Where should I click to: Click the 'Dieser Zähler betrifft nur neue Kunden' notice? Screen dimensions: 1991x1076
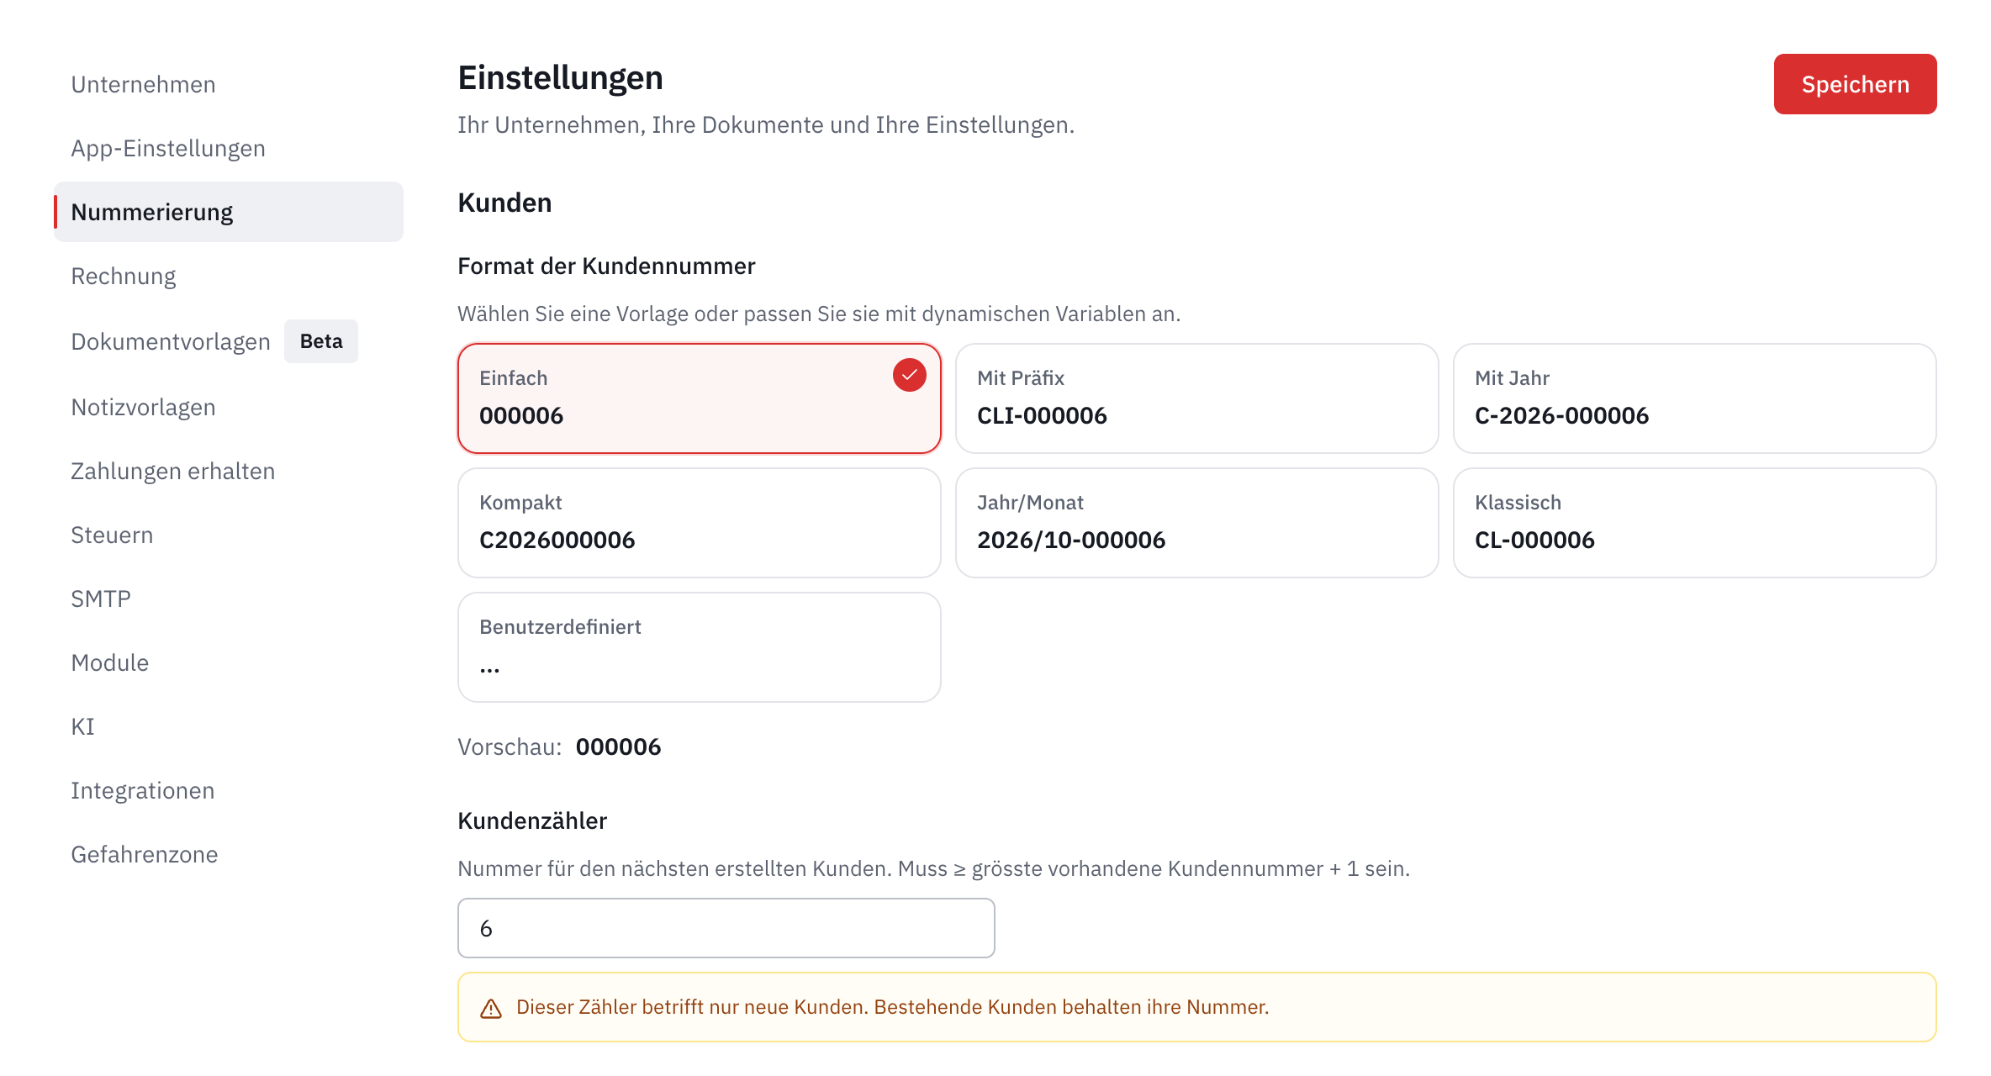coord(1196,1007)
